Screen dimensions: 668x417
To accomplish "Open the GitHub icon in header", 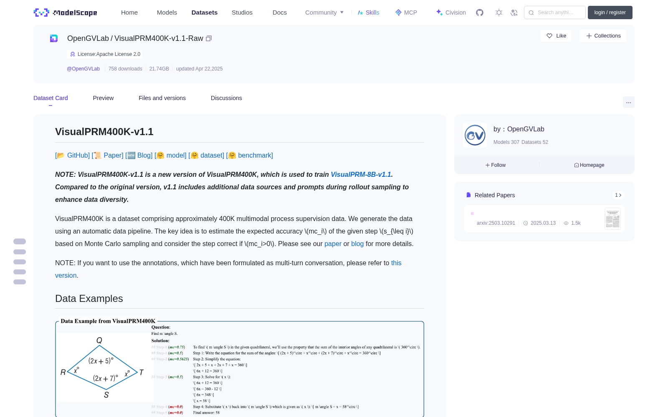I will pos(480,13).
